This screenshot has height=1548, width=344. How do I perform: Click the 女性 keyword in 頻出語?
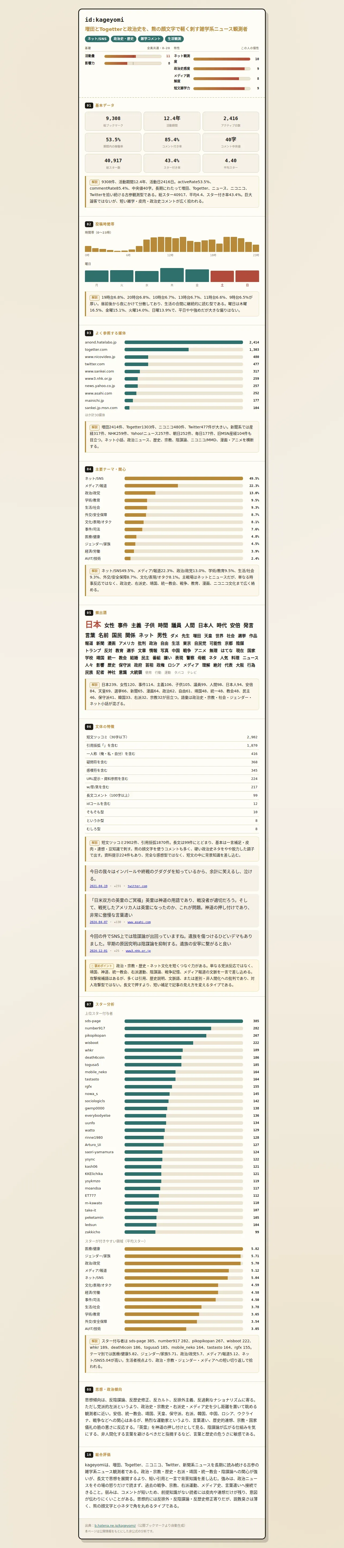109,625
